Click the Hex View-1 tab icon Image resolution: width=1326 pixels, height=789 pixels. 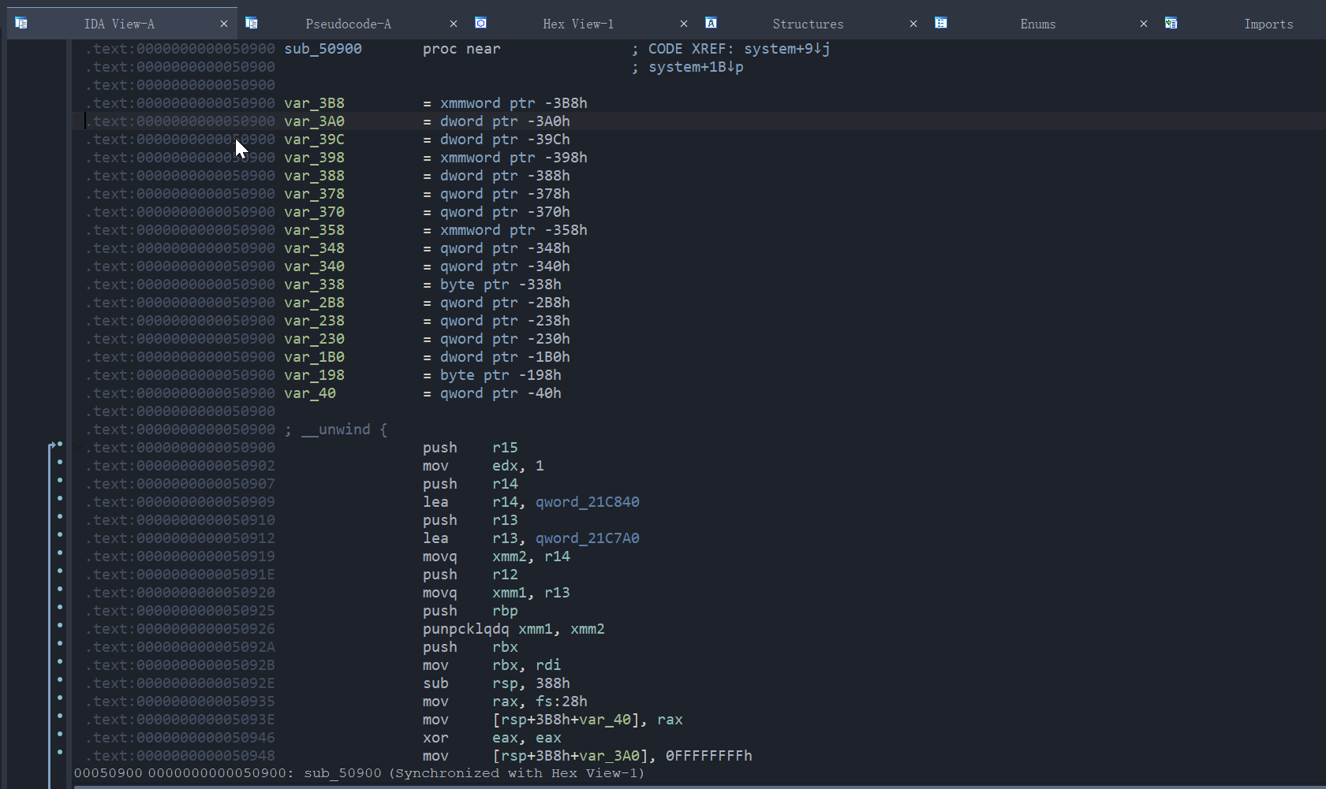(480, 23)
